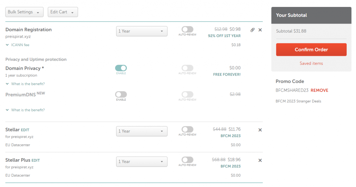The width and height of the screenshot is (356, 187).
Task: Turn on auto-renew for Stellar plan
Action: click(187, 129)
